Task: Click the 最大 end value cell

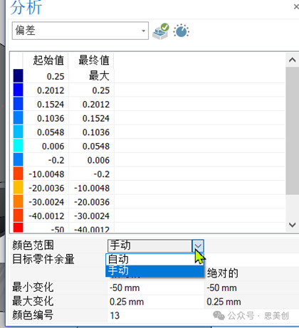Action: coord(91,76)
